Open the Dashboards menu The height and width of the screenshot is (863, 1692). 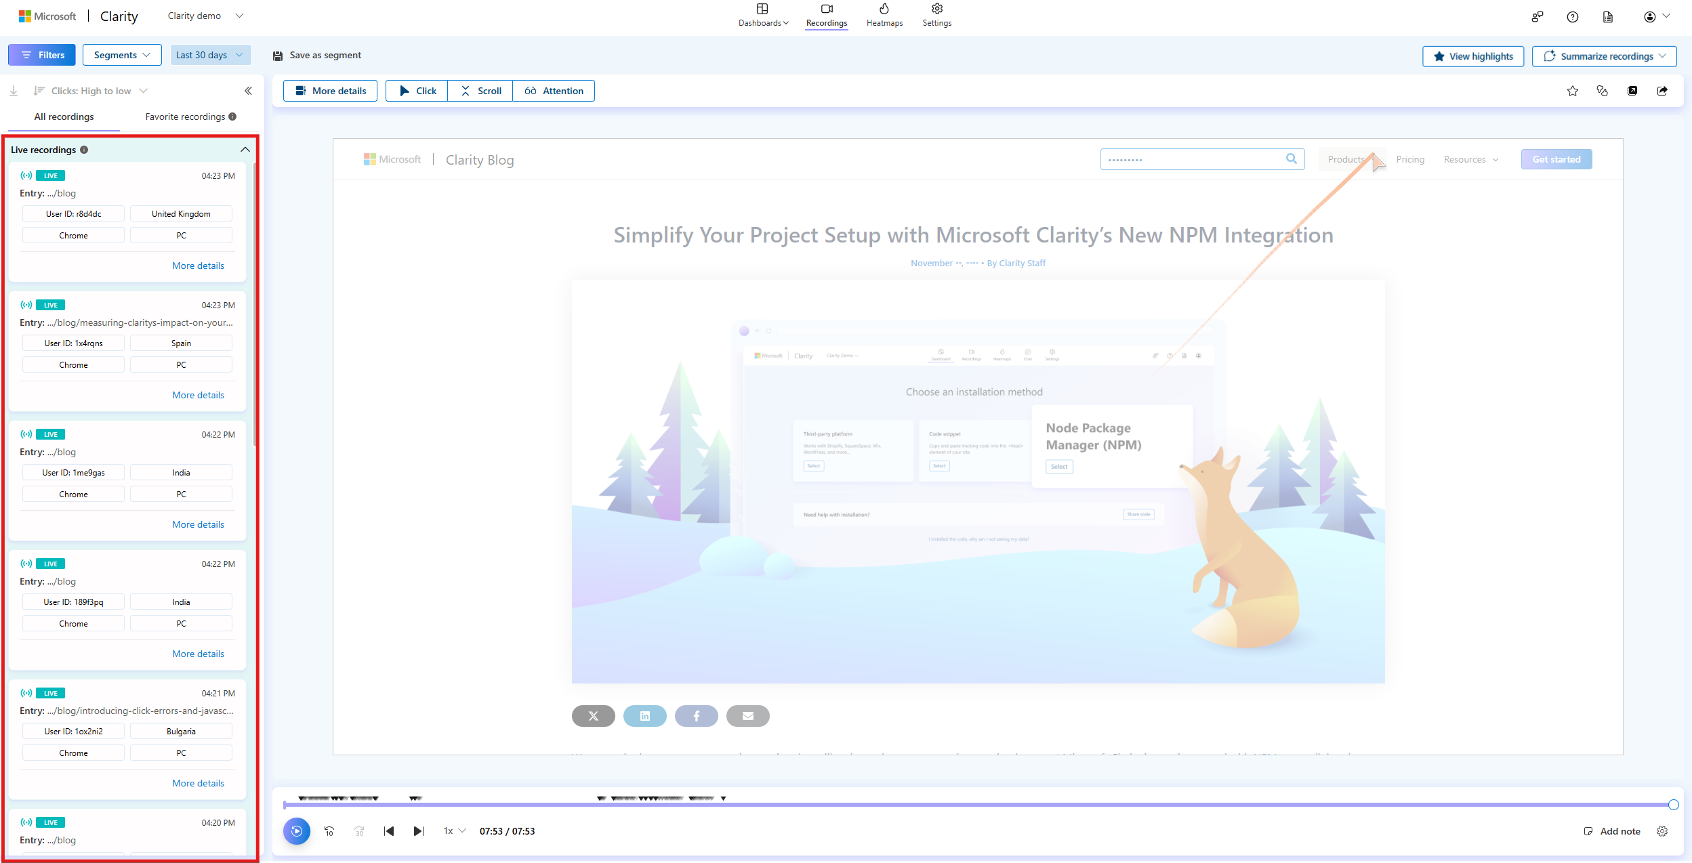point(763,15)
